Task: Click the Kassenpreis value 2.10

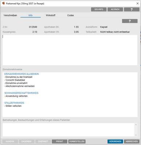Action: (x=35, y=32)
